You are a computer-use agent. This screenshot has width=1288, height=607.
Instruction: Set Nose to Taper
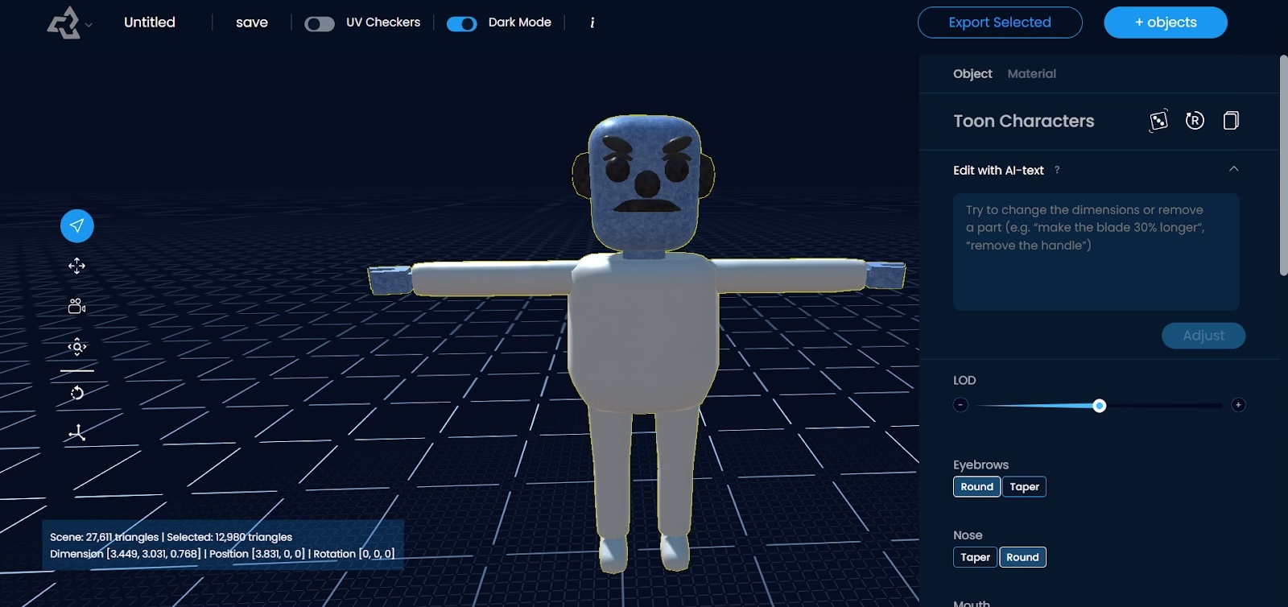tap(976, 557)
